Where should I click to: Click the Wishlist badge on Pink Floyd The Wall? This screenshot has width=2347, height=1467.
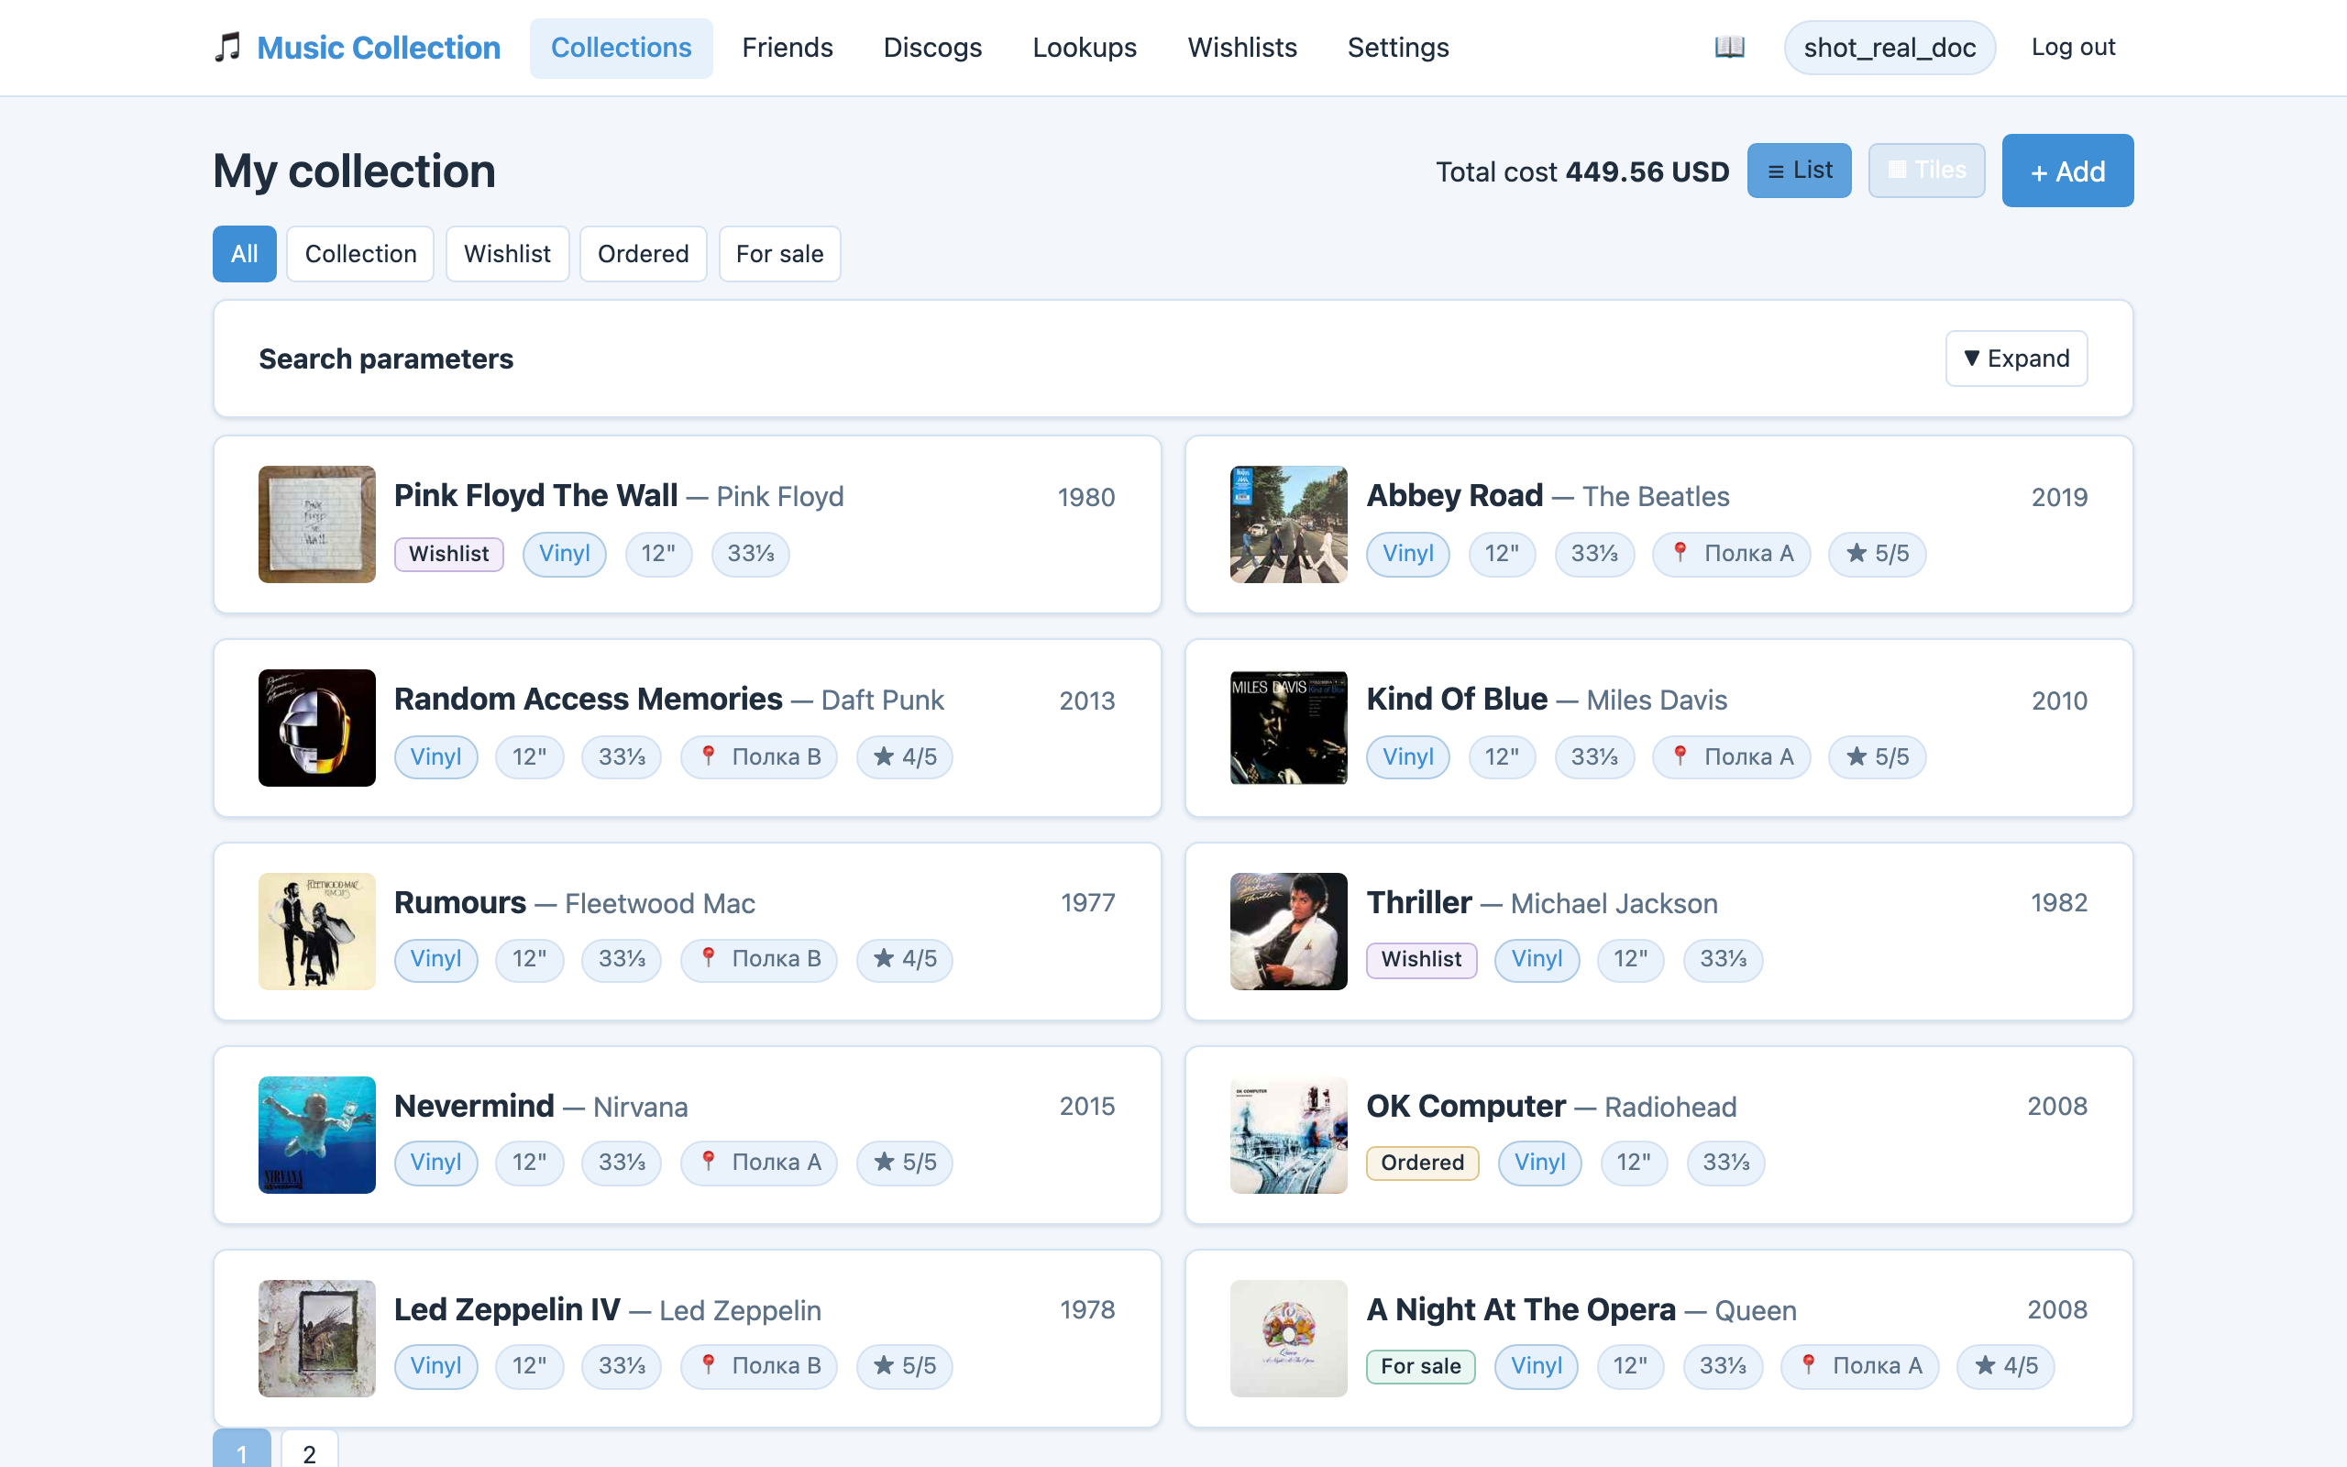click(x=449, y=554)
